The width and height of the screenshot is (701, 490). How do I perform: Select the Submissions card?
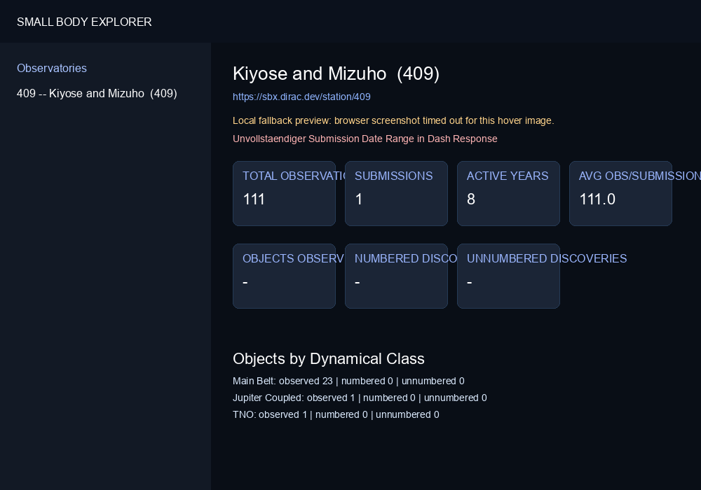[397, 194]
